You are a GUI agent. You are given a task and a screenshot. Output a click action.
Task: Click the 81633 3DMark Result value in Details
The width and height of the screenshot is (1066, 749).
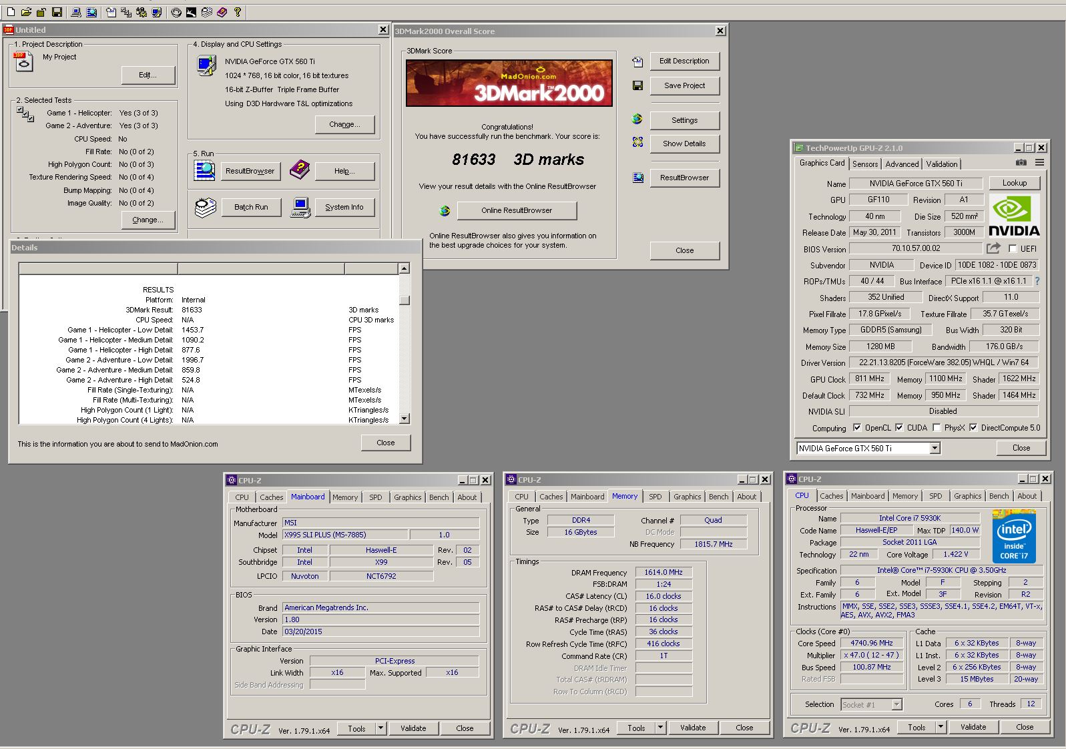[192, 310]
